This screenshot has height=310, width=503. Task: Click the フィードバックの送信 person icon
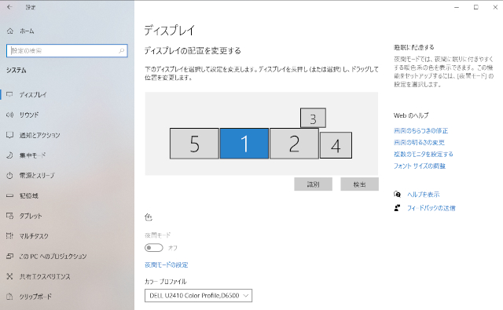pyautogui.click(x=397, y=208)
